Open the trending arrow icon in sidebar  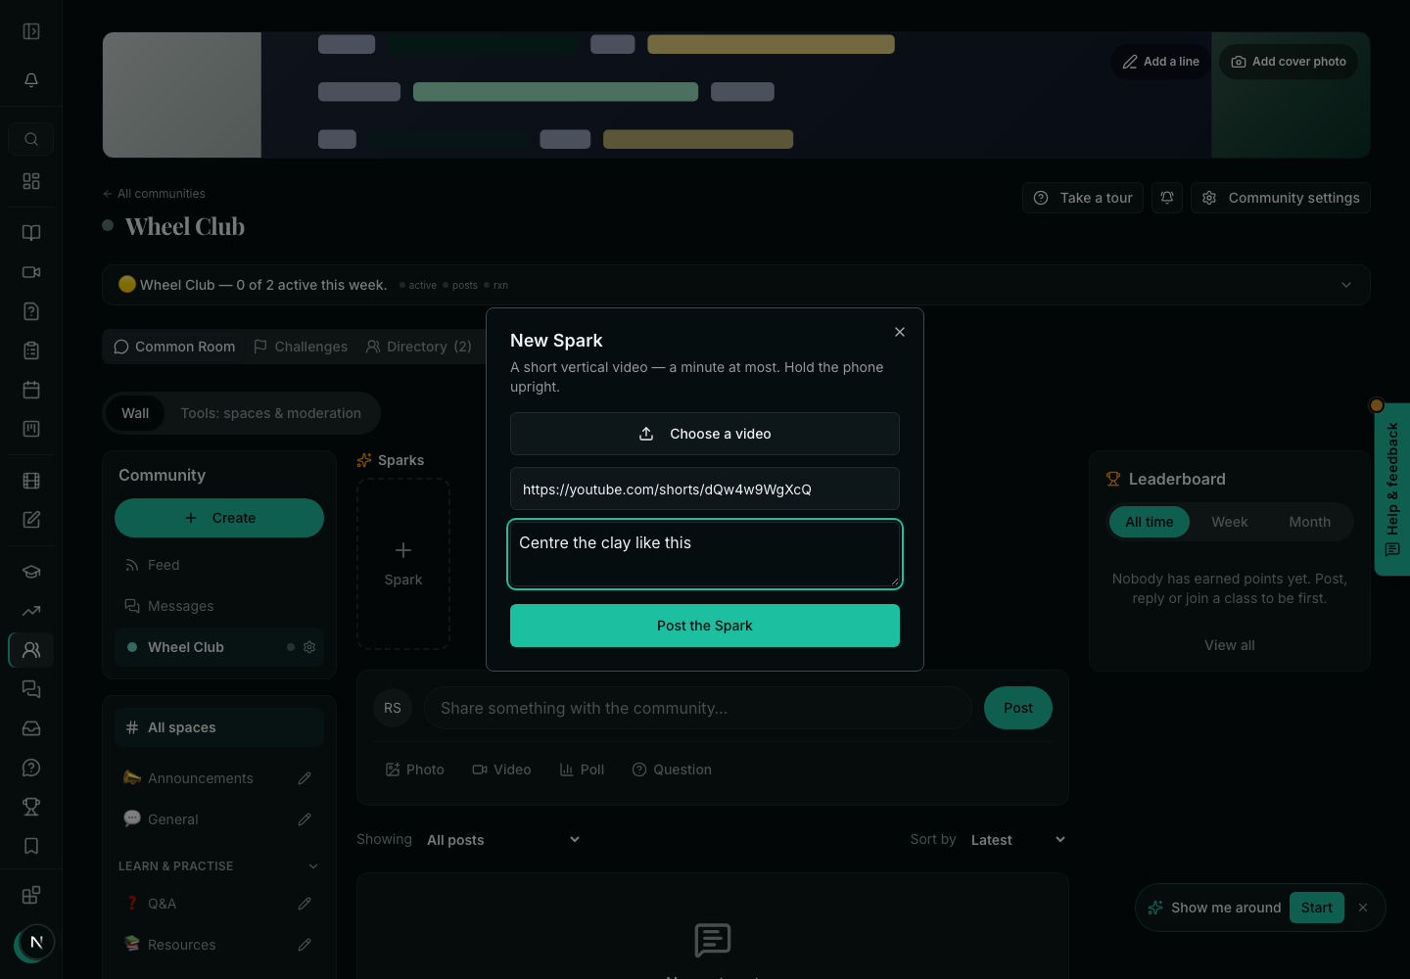[31, 611]
